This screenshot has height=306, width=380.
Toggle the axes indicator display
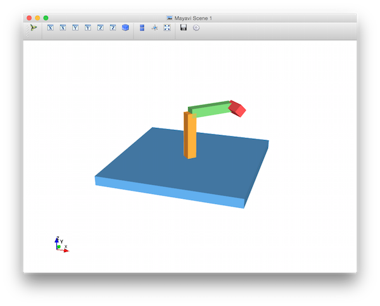pyautogui.click(x=155, y=28)
